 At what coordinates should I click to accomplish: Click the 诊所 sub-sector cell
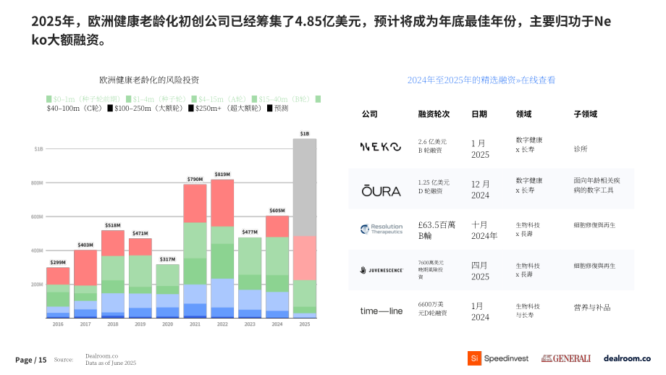(x=580, y=149)
